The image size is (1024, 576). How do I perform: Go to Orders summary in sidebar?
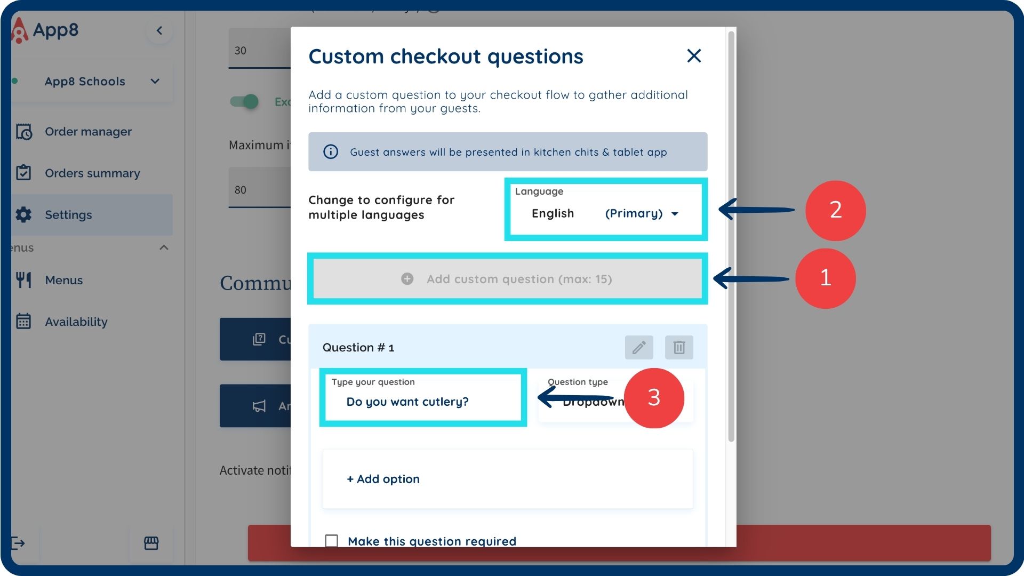tap(92, 173)
